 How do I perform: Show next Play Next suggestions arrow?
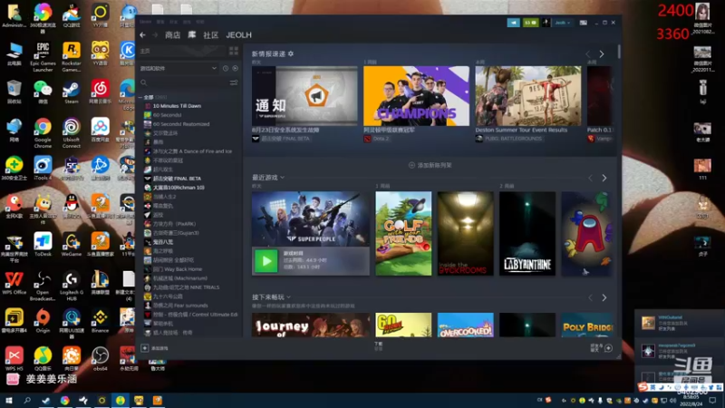point(604,297)
